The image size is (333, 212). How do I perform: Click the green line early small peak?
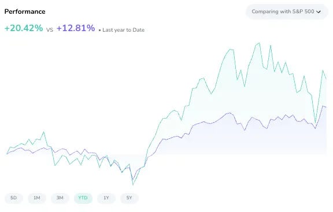pos(44,132)
